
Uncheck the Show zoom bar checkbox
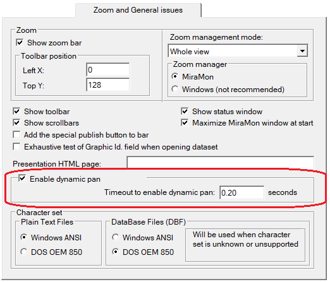20,43
